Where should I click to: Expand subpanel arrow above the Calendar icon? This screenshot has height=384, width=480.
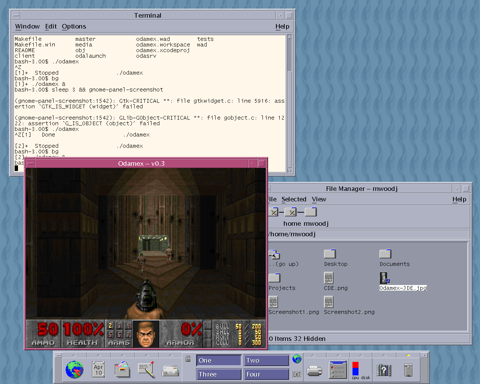coord(98,355)
